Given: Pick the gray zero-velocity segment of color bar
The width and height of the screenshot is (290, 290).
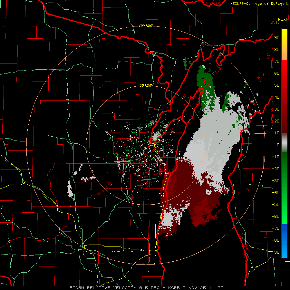Looking at the screenshot, I should click(285, 143).
